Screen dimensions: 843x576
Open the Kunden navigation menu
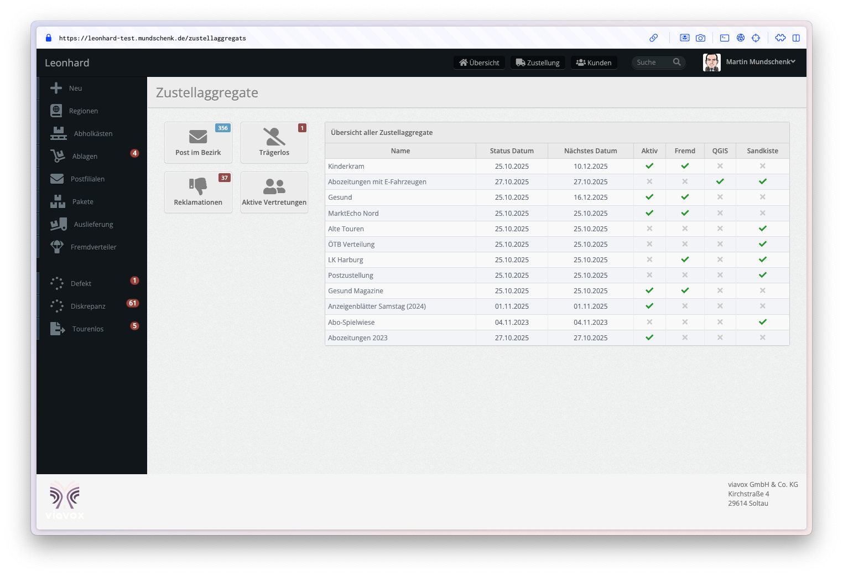click(x=594, y=63)
